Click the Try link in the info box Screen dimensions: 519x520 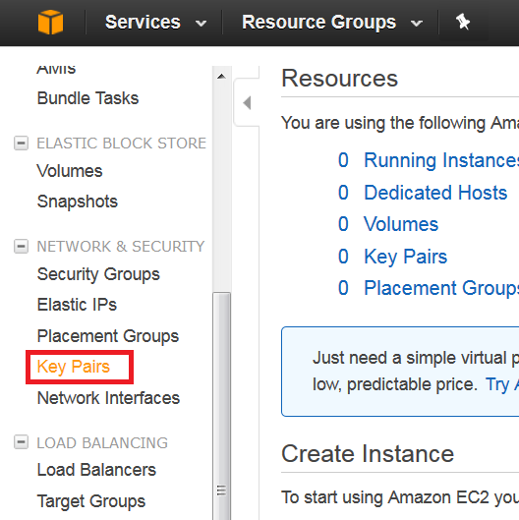[501, 384]
